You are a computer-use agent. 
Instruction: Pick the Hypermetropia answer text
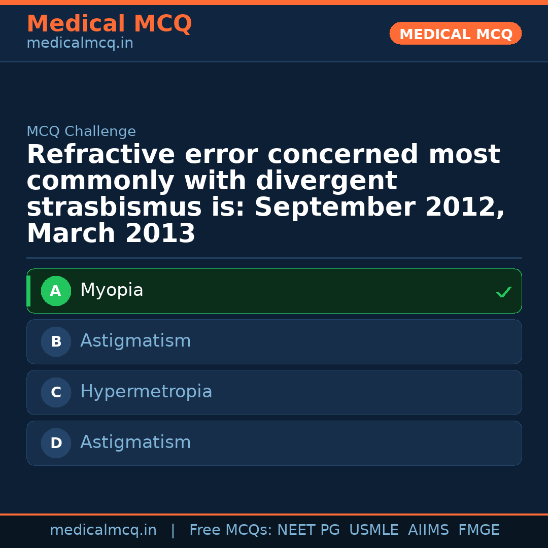(146, 392)
